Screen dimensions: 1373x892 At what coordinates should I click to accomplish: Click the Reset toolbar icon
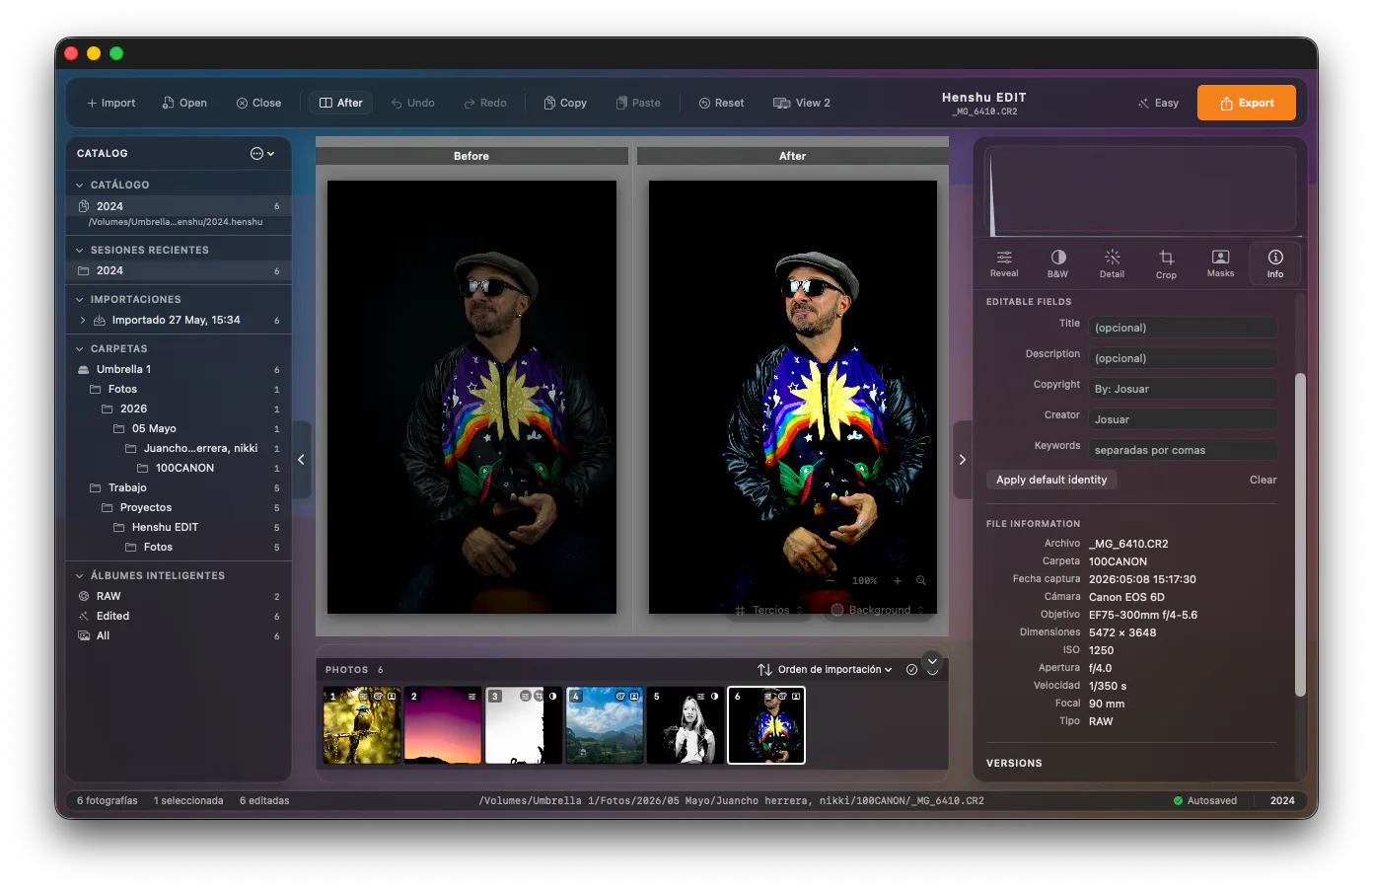click(x=721, y=103)
